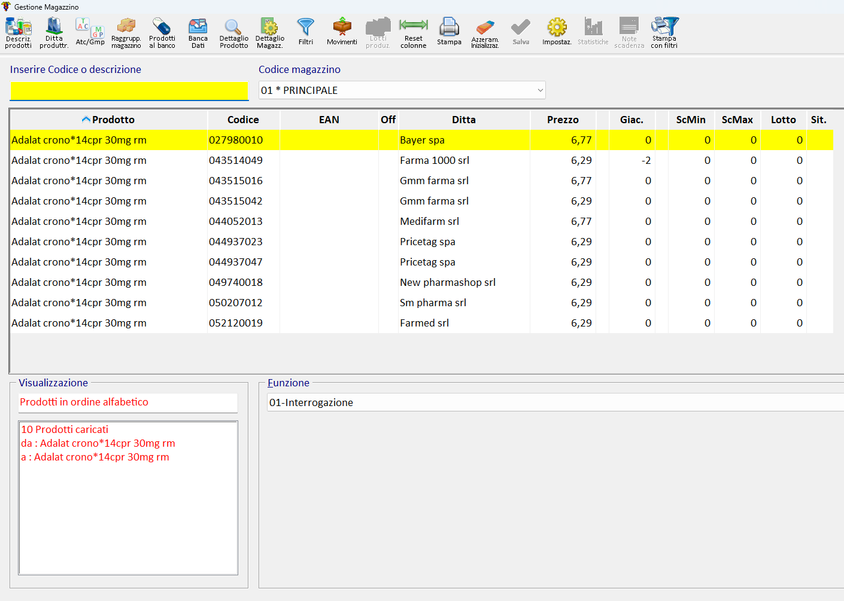
Task: Sort table by Prodotto column header
Action: (x=108, y=120)
